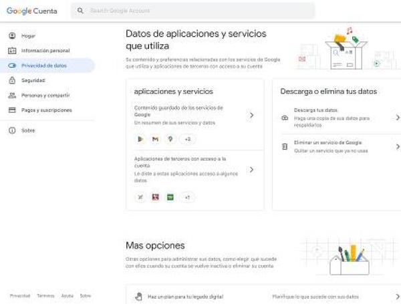401x304 pixels.
Task: Expand chevron beside Eliminar un servicio
Action: (398, 147)
